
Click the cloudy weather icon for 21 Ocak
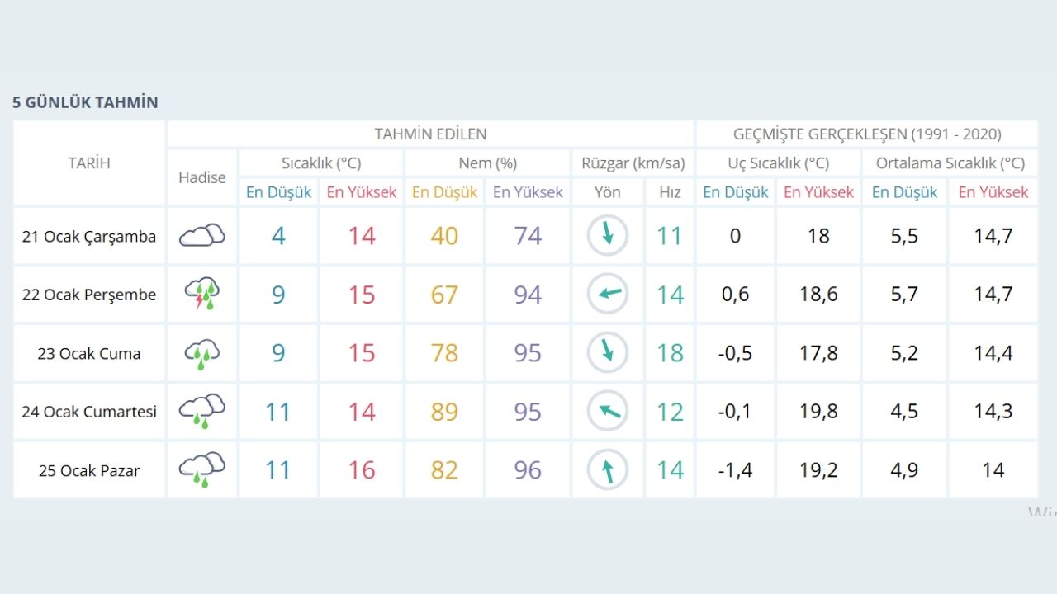202,236
